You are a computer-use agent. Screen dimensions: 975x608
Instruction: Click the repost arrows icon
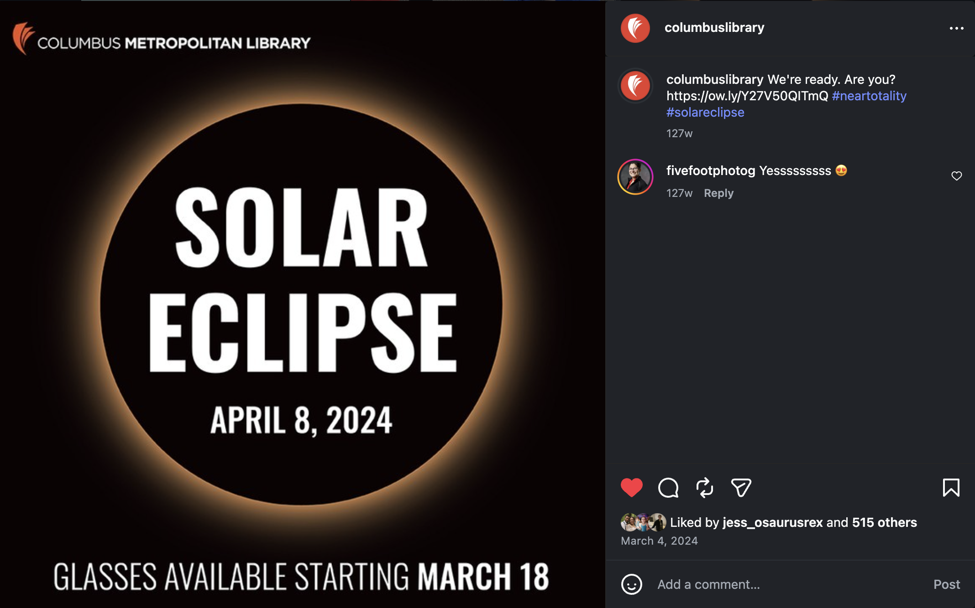coord(705,488)
